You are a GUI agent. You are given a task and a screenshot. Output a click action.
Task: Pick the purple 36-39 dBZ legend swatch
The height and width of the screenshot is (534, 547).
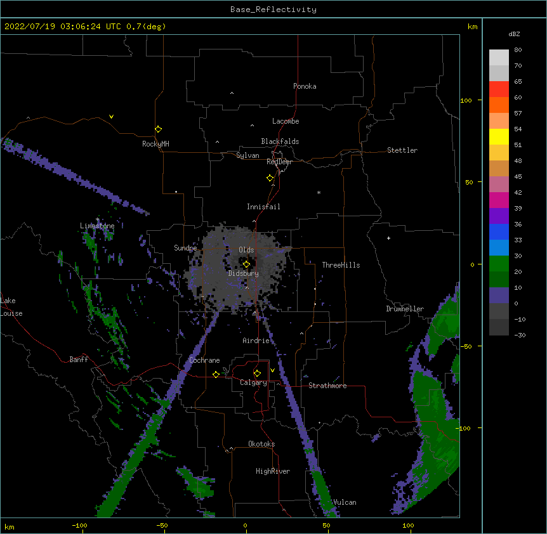tap(499, 216)
